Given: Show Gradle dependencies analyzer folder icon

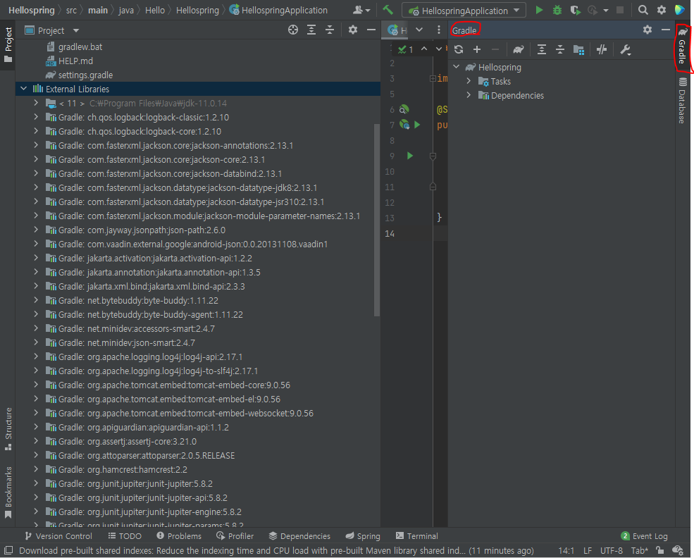Looking at the screenshot, I should coord(578,50).
